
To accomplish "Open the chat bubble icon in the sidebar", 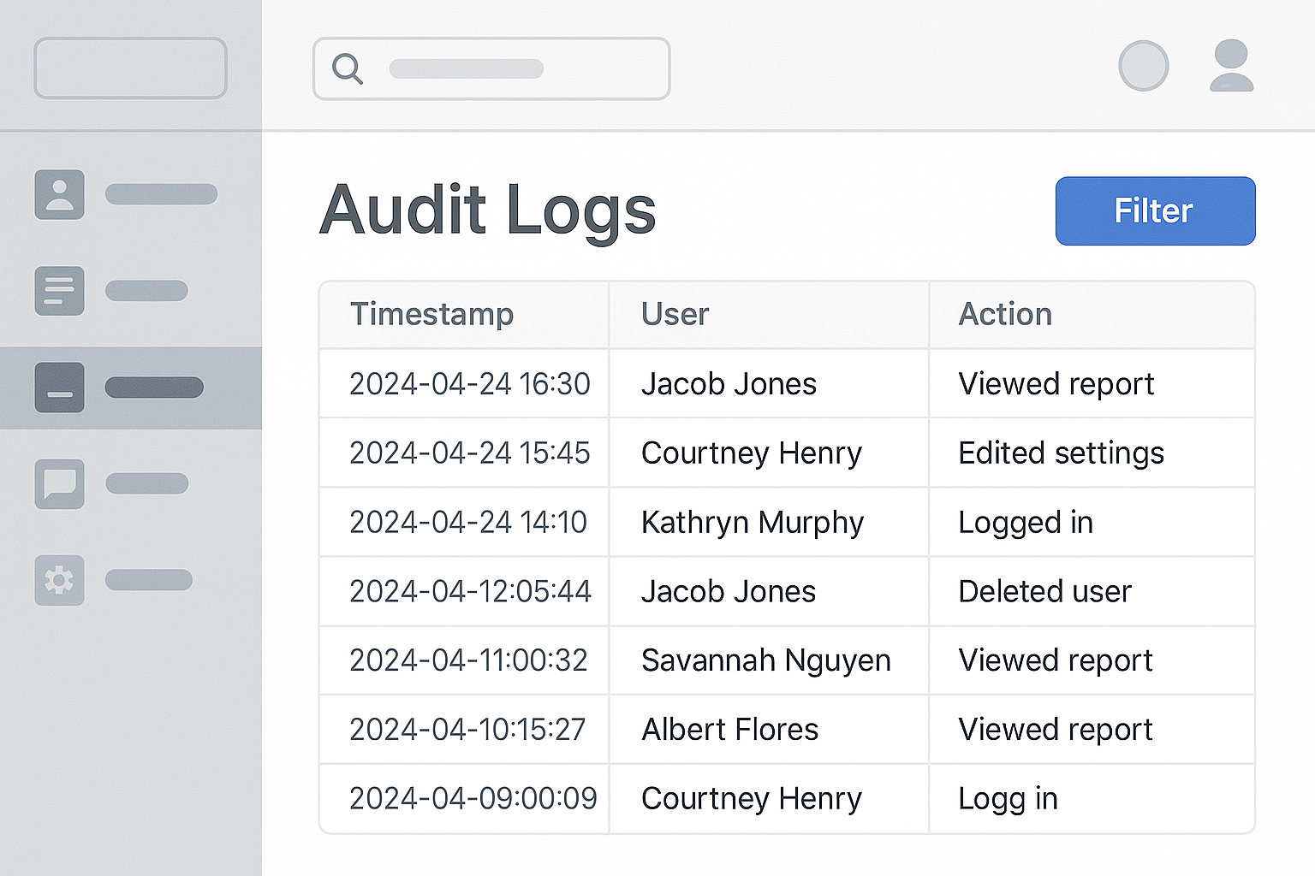I will click(x=59, y=483).
